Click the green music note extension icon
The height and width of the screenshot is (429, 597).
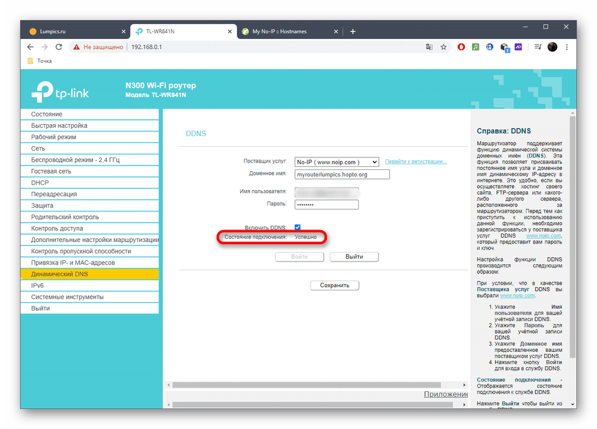click(x=476, y=47)
